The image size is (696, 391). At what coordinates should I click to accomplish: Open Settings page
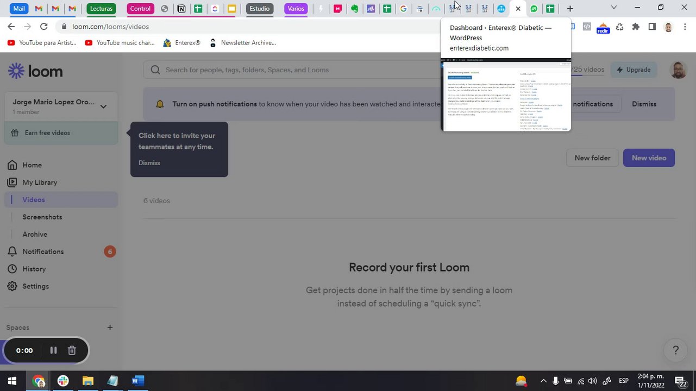pyautogui.click(x=35, y=287)
